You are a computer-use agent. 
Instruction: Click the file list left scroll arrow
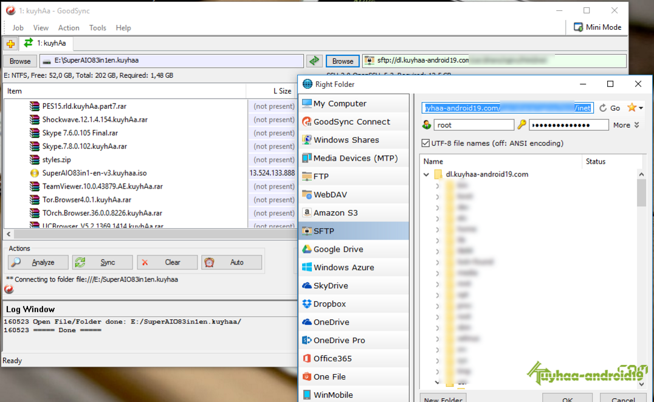[x=9, y=234]
